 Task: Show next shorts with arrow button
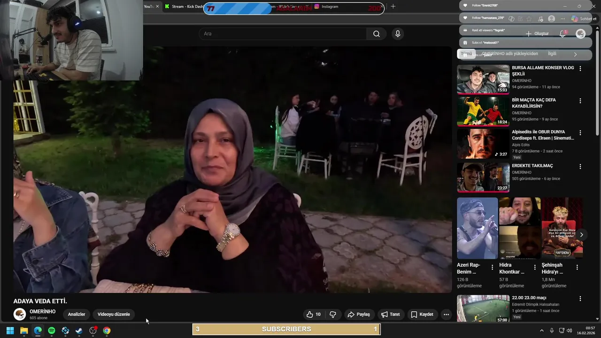(x=581, y=235)
